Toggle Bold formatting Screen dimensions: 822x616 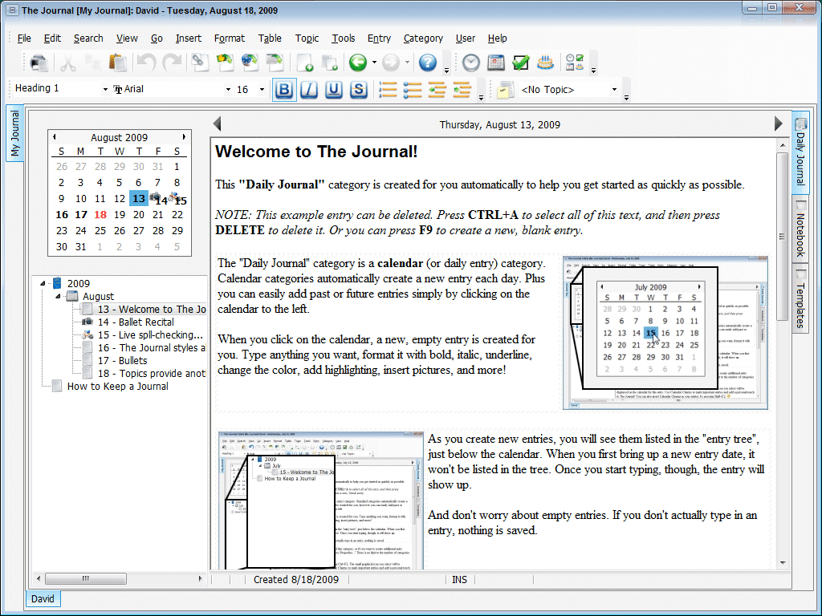pos(284,90)
